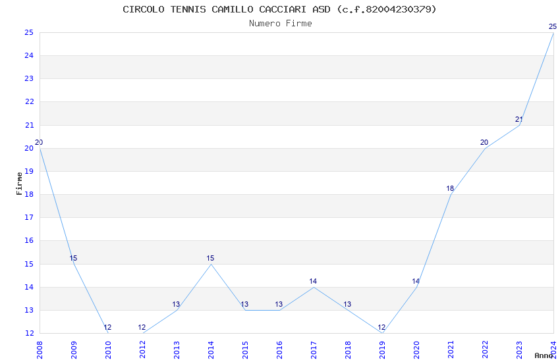Click y-axis tick value 15
The height and width of the screenshot is (362, 560).
pyautogui.click(x=29, y=264)
